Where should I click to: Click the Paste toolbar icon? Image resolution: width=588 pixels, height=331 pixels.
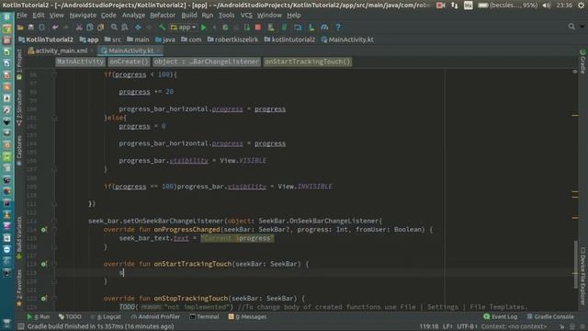[100, 28]
